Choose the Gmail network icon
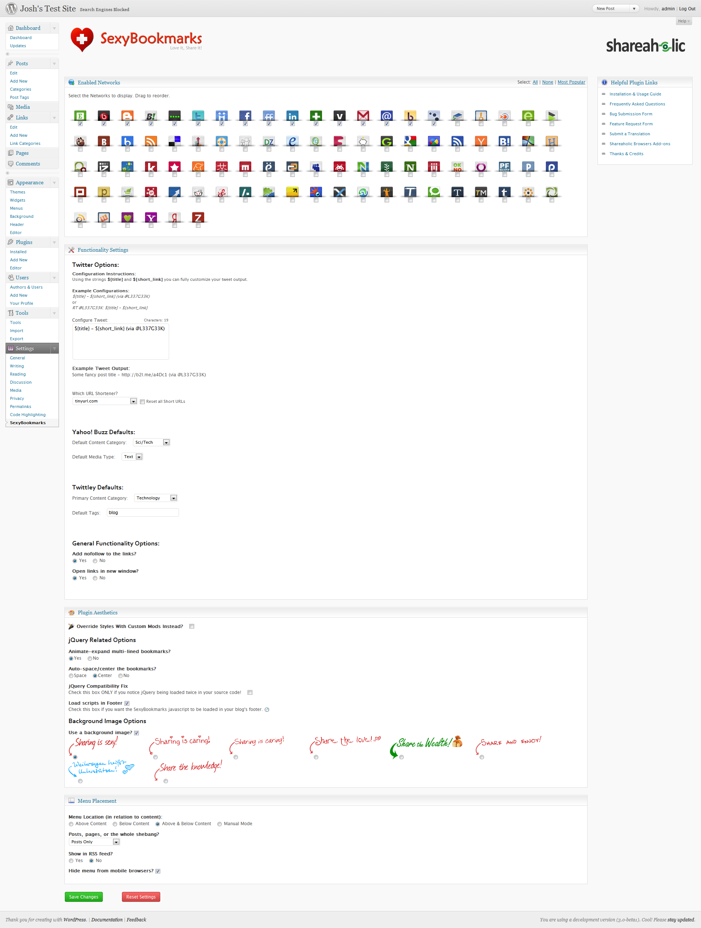 pyautogui.click(x=363, y=116)
